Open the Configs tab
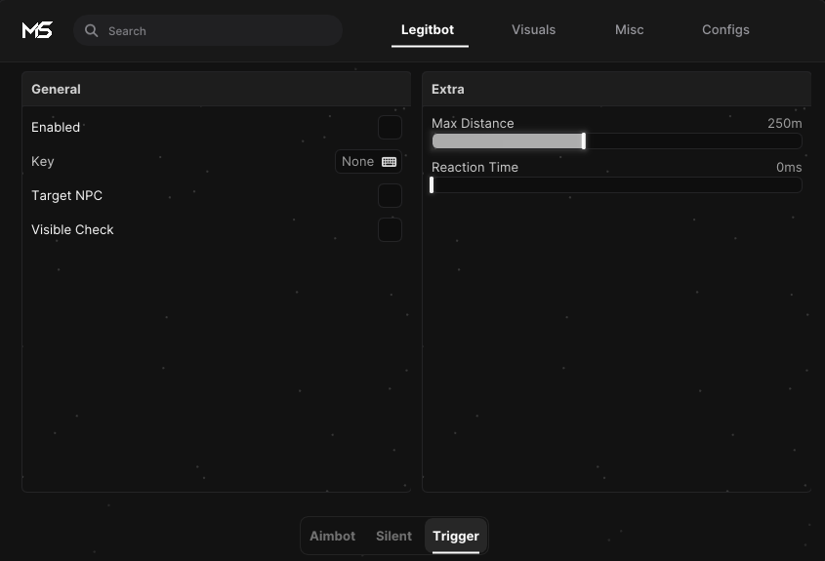Viewport: 825px width, 561px height. coord(725,30)
